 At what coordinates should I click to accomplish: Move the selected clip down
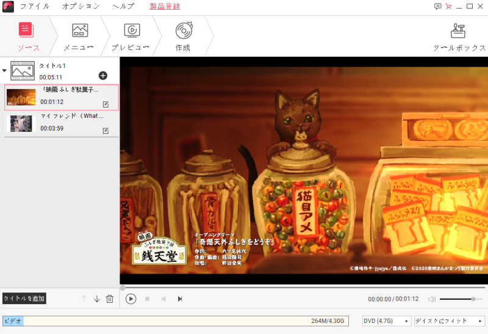(x=97, y=299)
